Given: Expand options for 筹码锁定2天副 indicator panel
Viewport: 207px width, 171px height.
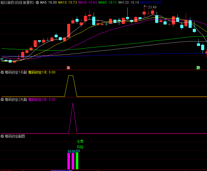Looking at the screenshot, I should click(2, 100).
